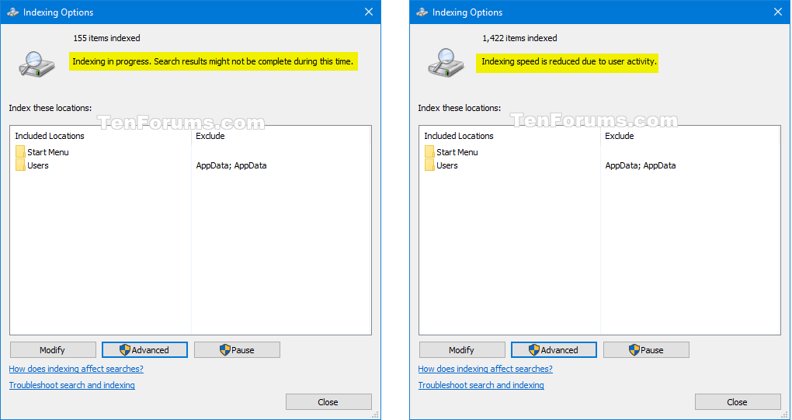
Task: Click 'Indexing speed is reduced' status message
Action: tap(568, 61)
